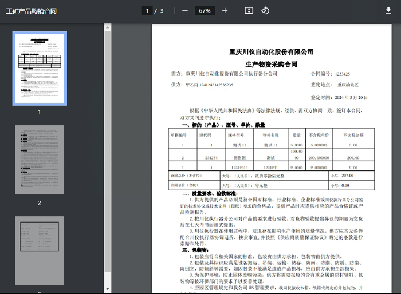Click the label 1 under the first thumbnail

coord(40,112)
